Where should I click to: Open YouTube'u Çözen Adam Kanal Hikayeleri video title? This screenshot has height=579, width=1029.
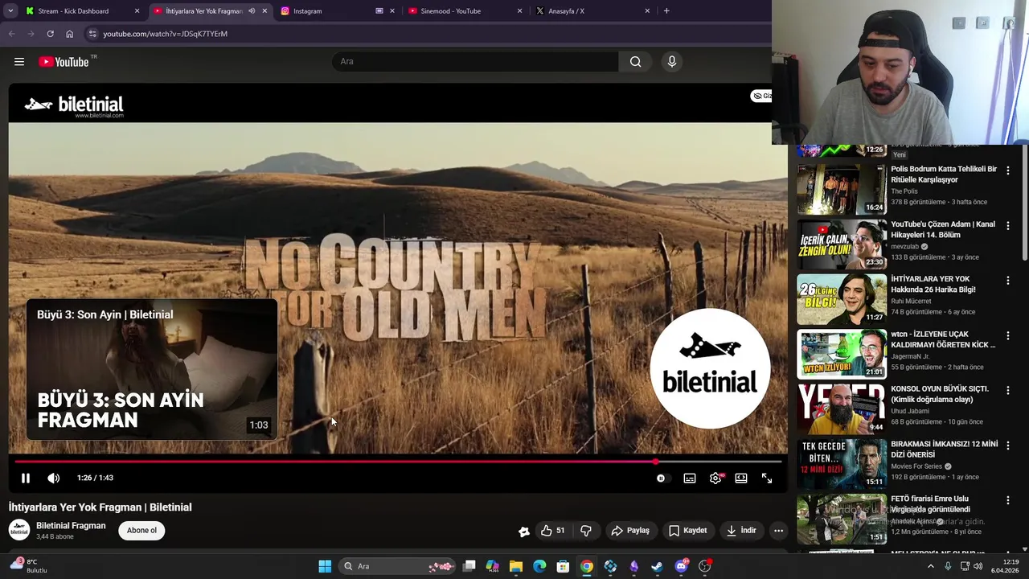coord(942,229)
